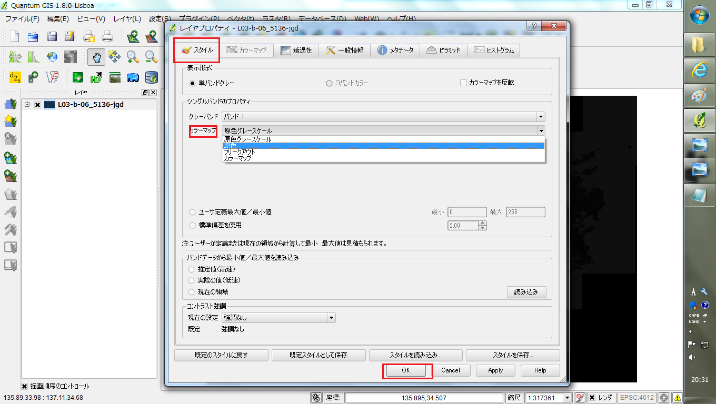This screenshot has width=716, height=404.
Task: Click the green ID plugin icon
Action: tap(96, 77)
